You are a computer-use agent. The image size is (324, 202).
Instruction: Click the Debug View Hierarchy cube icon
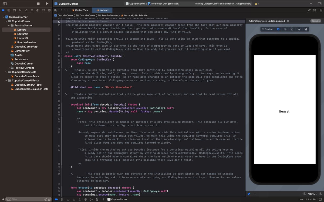coord(86,199)
